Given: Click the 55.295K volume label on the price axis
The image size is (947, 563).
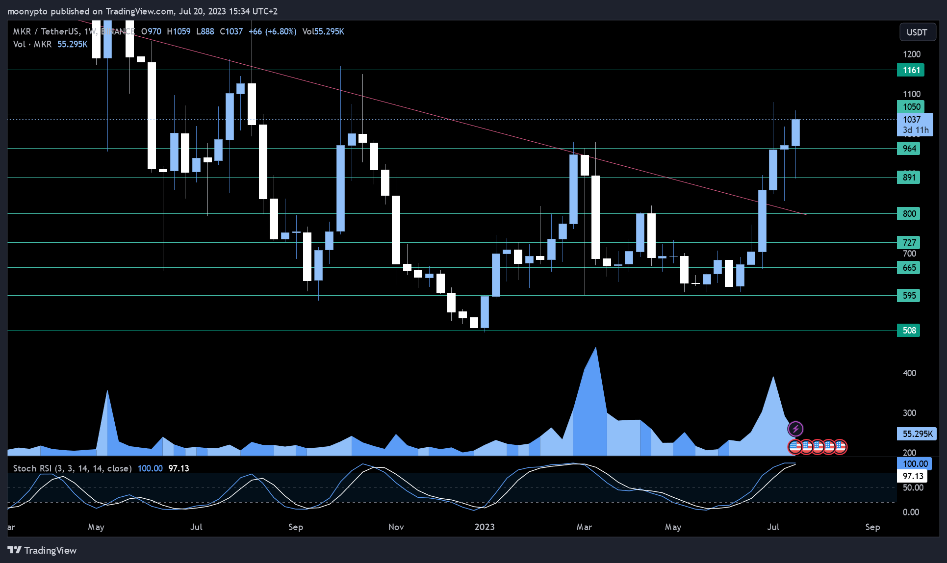Looking at the screenshot, I should 917,434.
